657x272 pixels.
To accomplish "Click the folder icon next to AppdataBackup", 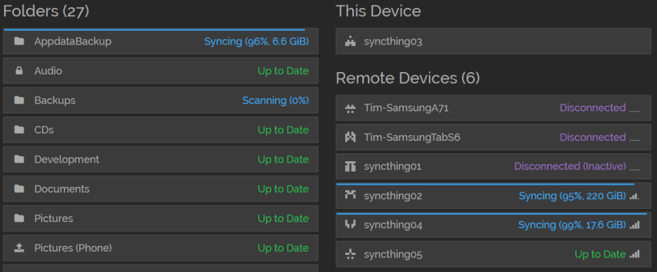I will click(19, 41).
